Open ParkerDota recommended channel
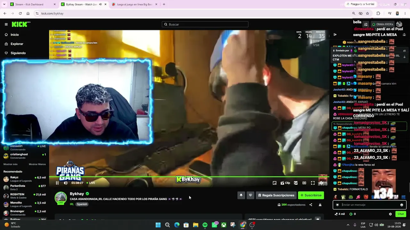 pyautogui.click(x=25, y=188)
